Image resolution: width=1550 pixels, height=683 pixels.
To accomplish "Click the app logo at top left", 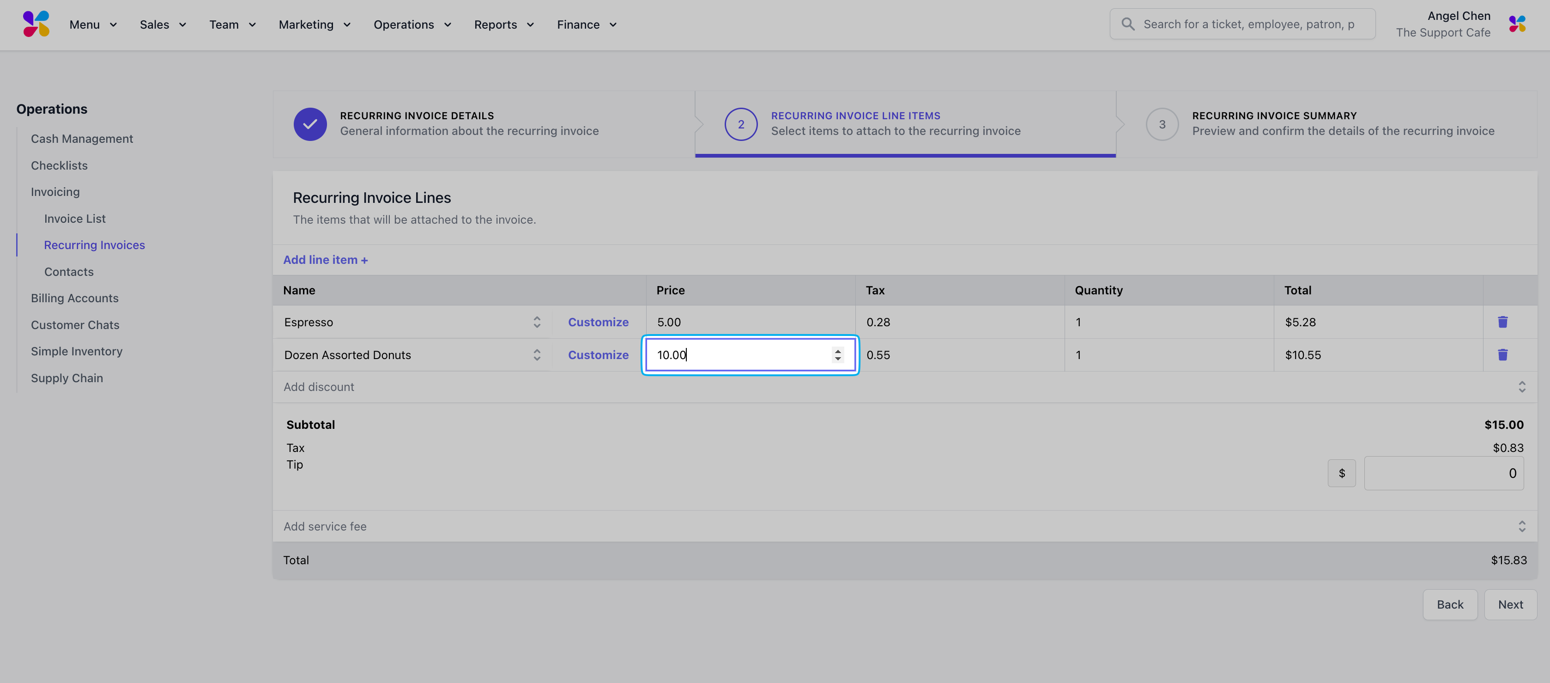I will pos(36,24).
